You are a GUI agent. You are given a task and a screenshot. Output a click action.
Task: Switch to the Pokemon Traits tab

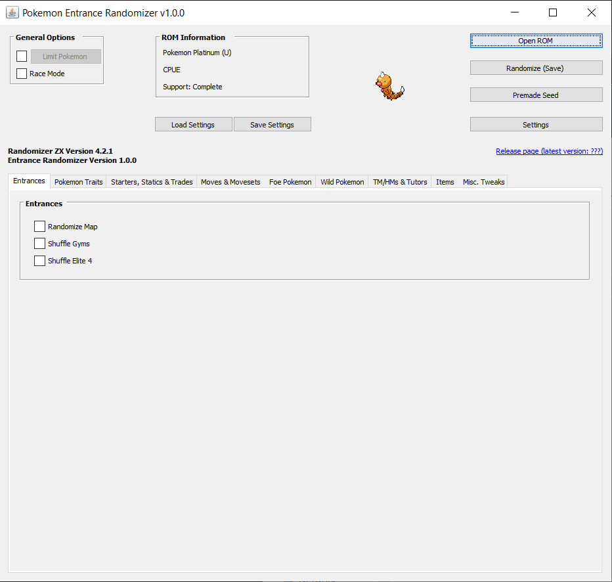pyautogui.click(x=78, y=182)
